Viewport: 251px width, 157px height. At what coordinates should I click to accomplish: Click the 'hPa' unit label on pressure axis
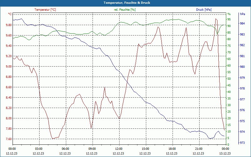pos(243,14)
